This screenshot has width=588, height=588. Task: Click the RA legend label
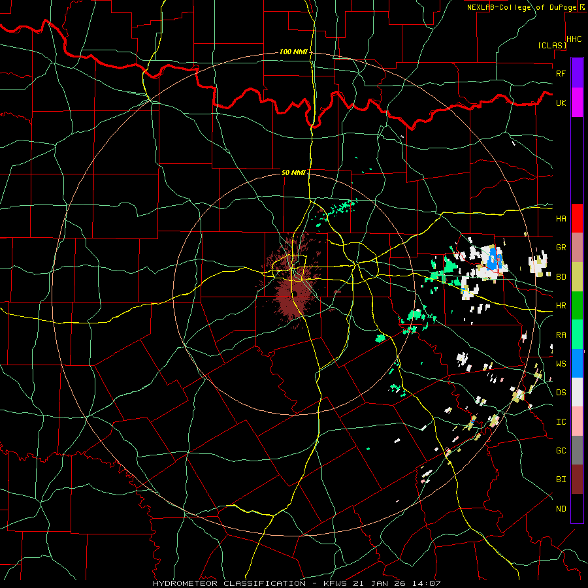pyautogui.click(x=561, y=335)
